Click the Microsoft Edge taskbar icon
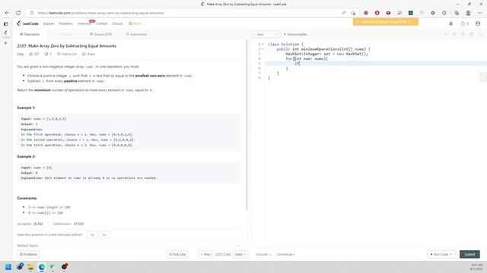The height and width of the screenshot is (273, 487). coord(42,267)
